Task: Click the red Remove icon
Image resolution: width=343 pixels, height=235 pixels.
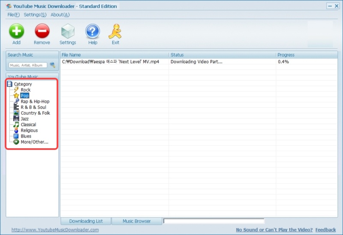Action: (x=42, y=31)
